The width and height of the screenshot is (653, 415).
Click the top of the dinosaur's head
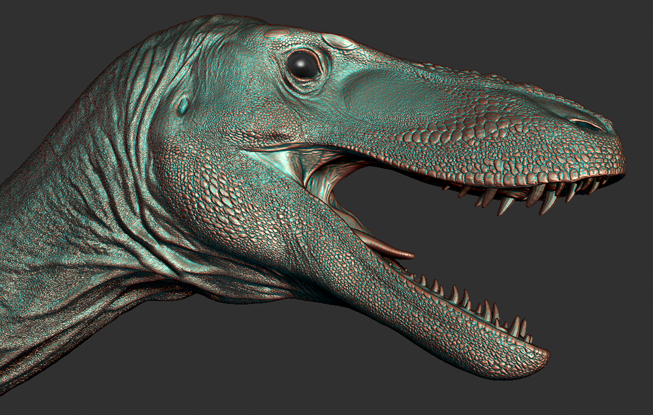click(229, 26)
